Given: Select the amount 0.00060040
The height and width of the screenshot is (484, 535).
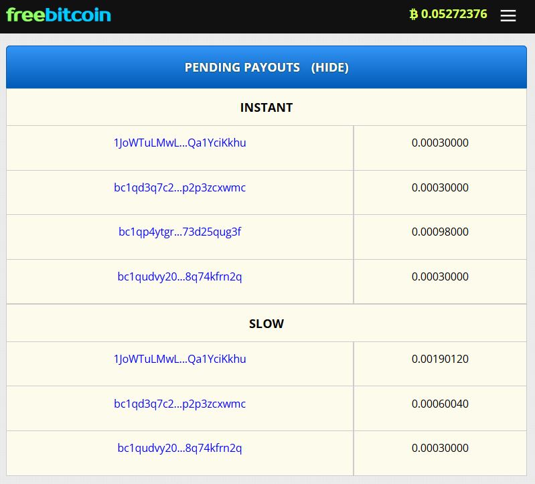Looking at the screenshot, I should tap(440, 404).
